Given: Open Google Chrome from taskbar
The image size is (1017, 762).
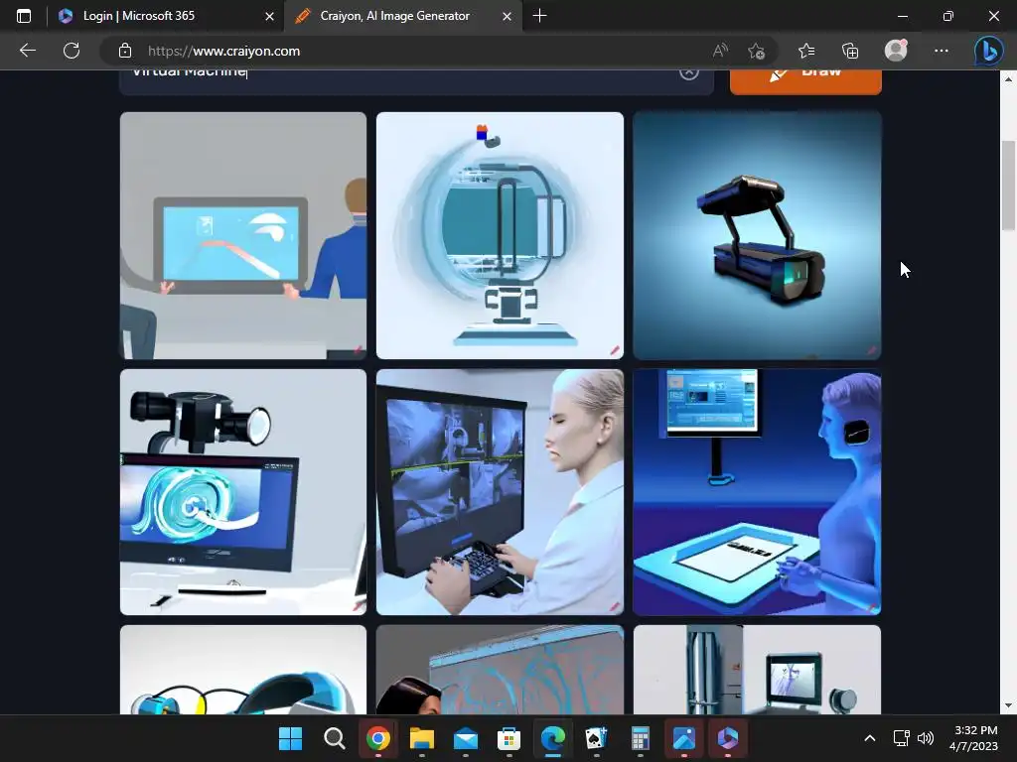Looking at the screenshot, I should 378,738.
